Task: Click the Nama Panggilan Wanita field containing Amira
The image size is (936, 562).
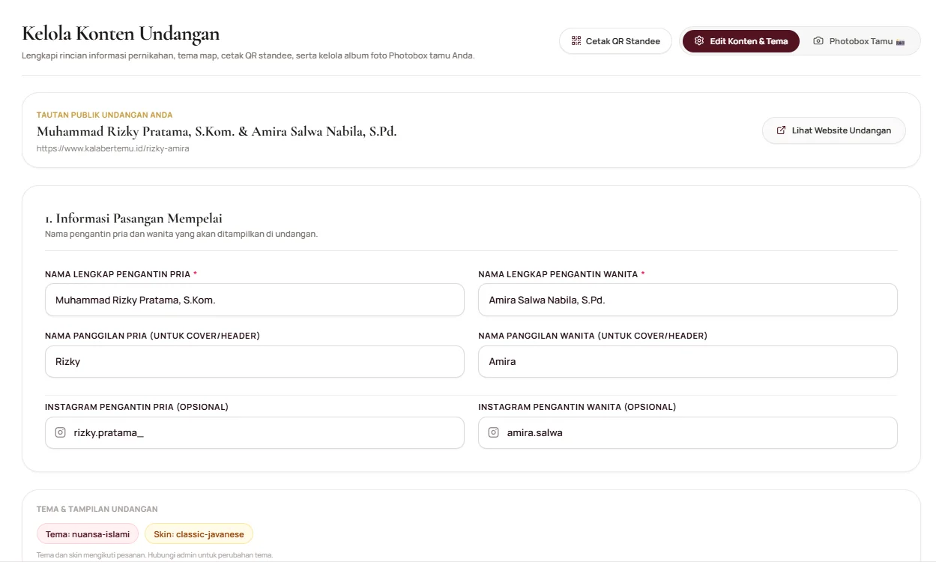Action: 688,361
